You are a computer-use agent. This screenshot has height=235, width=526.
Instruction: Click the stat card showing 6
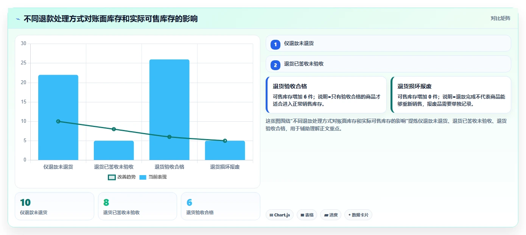click(221, 206)
